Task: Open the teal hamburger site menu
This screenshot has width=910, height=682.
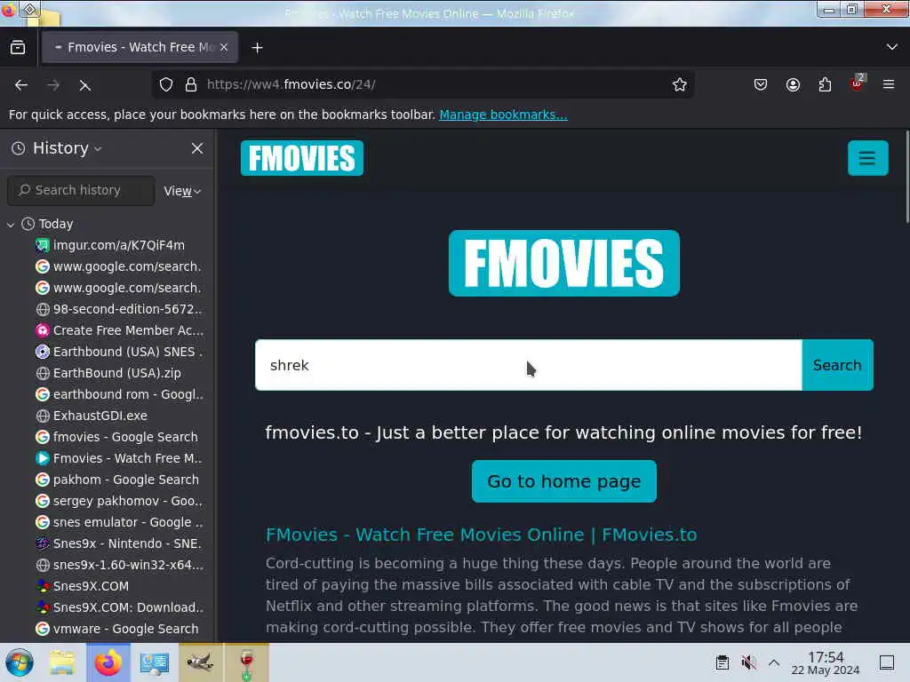Action: pos(867,158)
